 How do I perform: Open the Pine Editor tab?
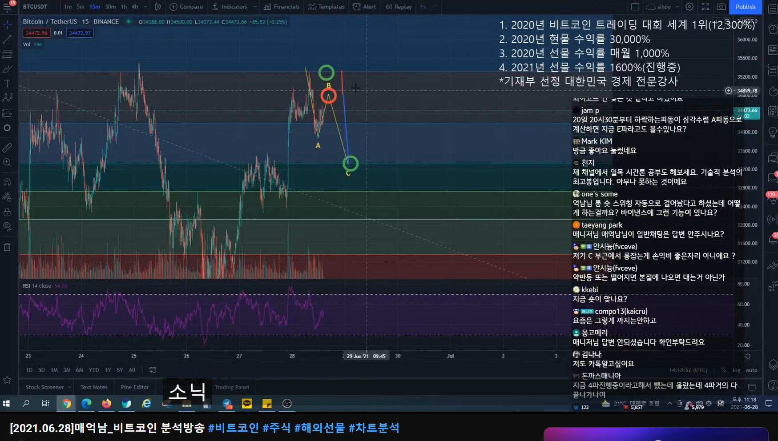tap(135, 387)
